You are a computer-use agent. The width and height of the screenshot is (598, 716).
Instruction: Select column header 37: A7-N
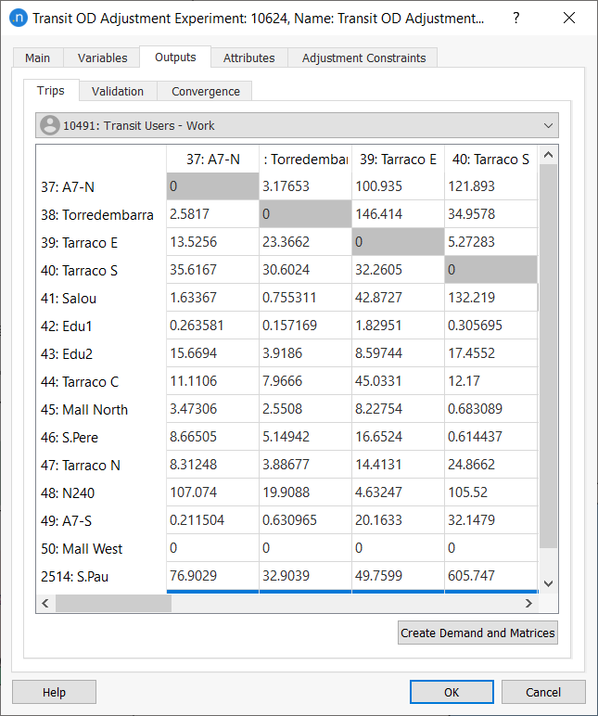[212, 159]
